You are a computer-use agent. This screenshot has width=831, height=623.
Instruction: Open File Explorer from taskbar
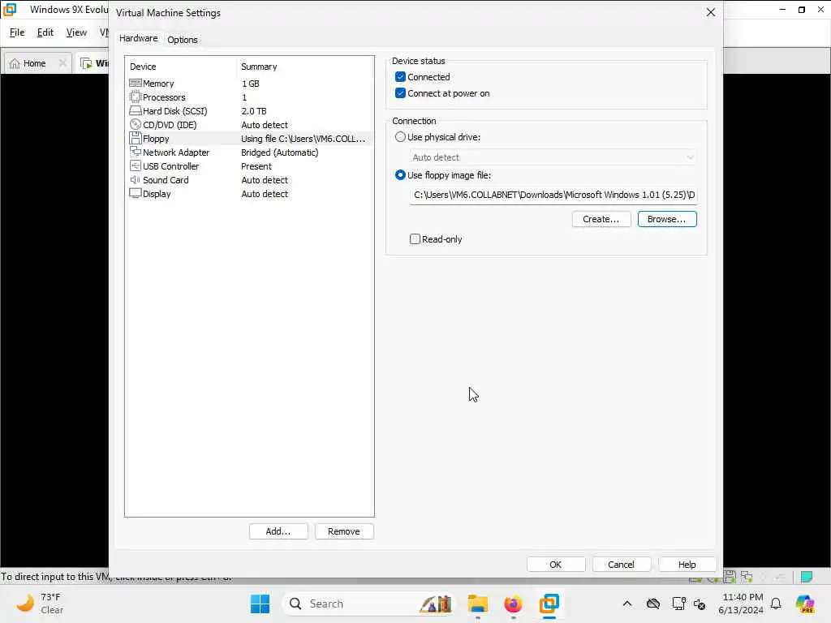tap(477, 604)
